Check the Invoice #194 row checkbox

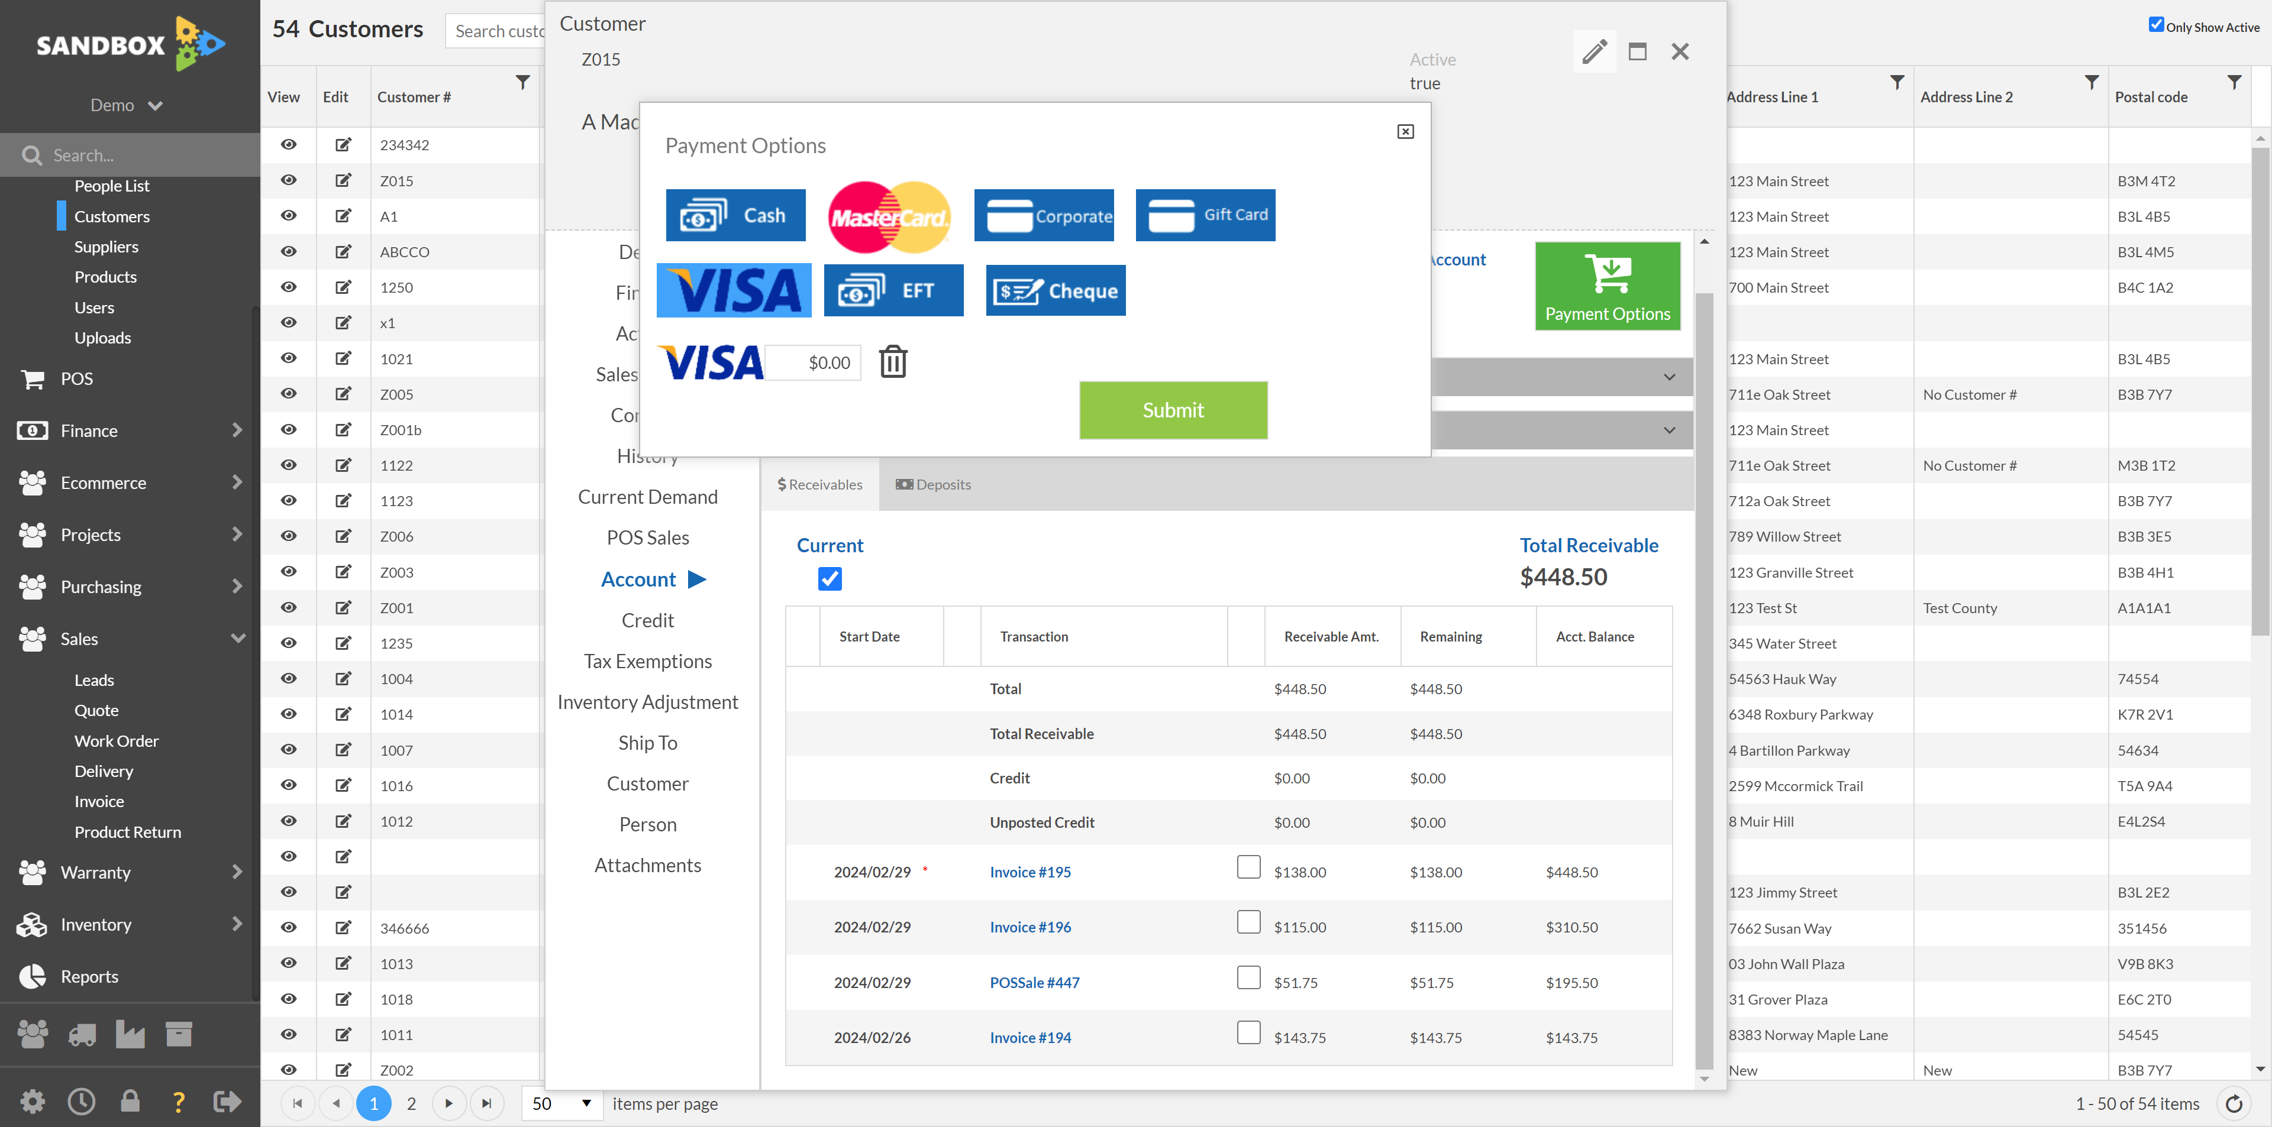coord(1248,1032)
